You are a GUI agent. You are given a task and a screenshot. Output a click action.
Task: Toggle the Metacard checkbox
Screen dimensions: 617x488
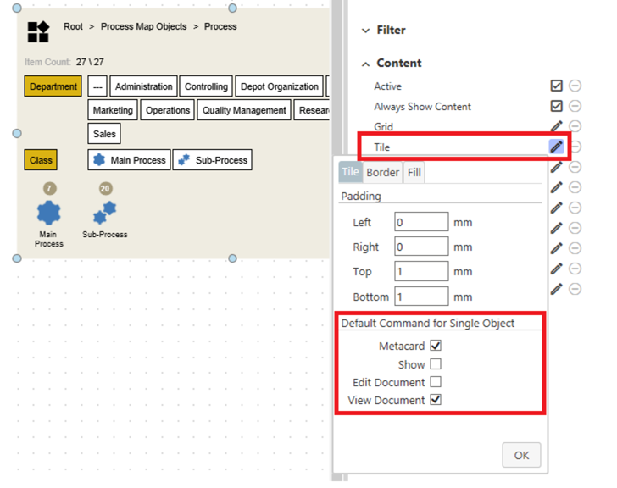tap(436, 346)
